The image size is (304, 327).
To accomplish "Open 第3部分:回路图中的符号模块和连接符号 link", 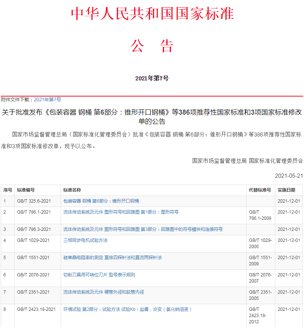I will pyautogui.click(x=143, y=229).
